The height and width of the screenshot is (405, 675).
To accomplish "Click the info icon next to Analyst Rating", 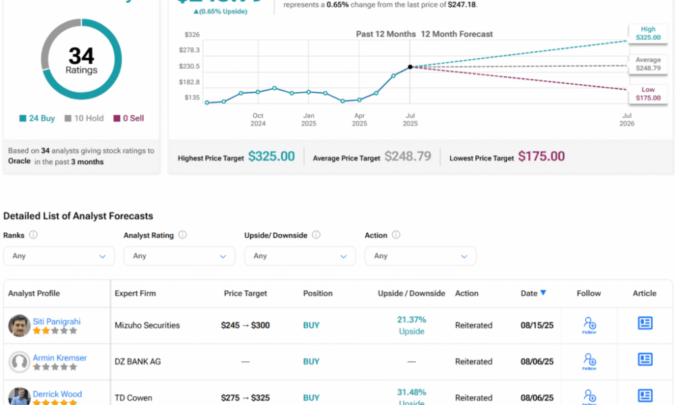I will tap(182, 235).
